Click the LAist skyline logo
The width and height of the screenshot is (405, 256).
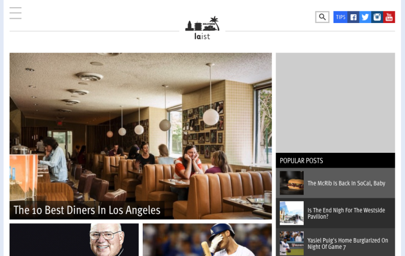(202, 28)
